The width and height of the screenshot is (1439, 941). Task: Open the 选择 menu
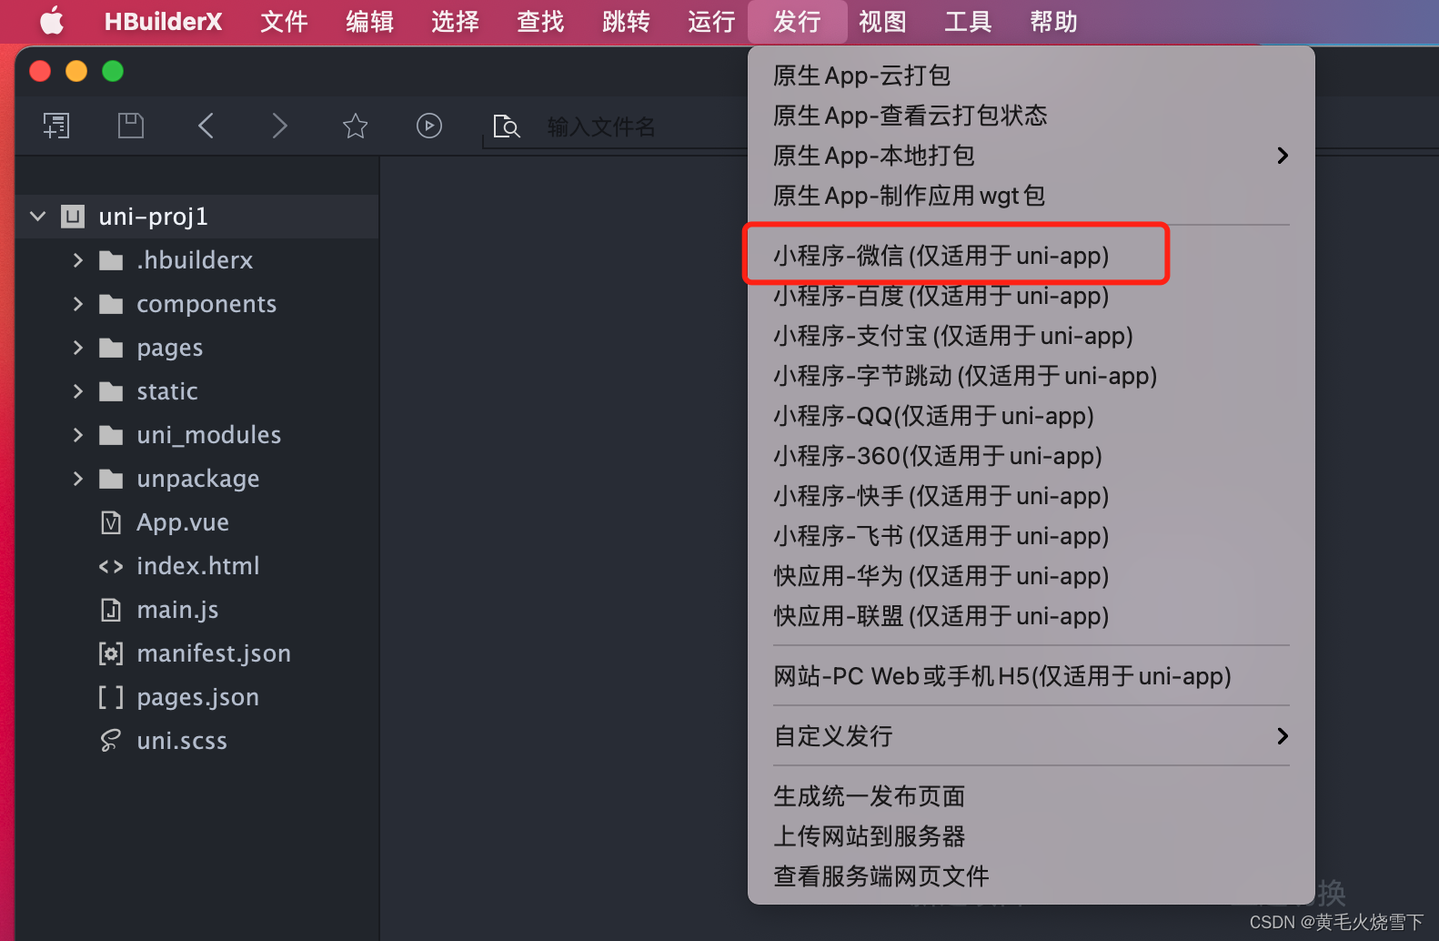(x=455, y=22)
